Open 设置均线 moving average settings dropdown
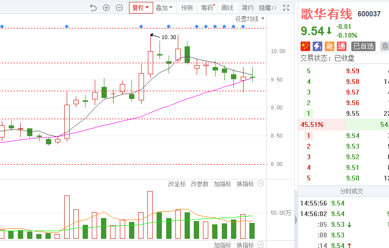 (x=250, y=19)
